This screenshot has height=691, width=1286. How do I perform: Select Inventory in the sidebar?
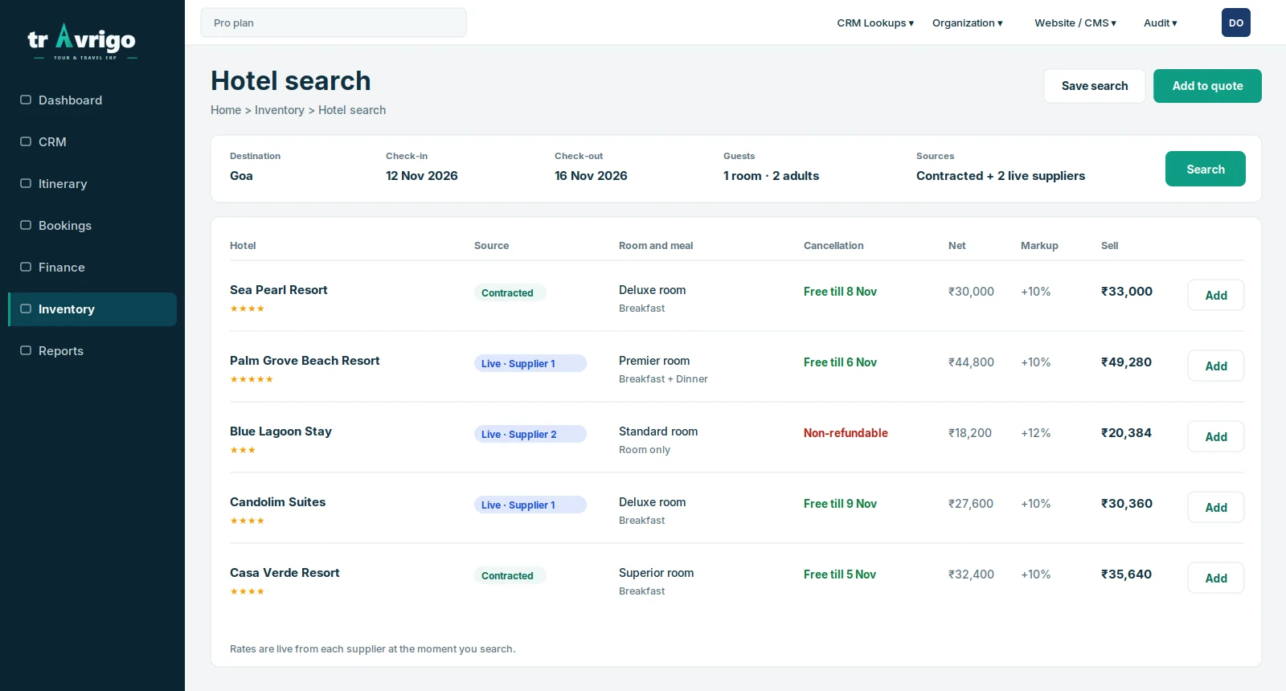point(92,309)
